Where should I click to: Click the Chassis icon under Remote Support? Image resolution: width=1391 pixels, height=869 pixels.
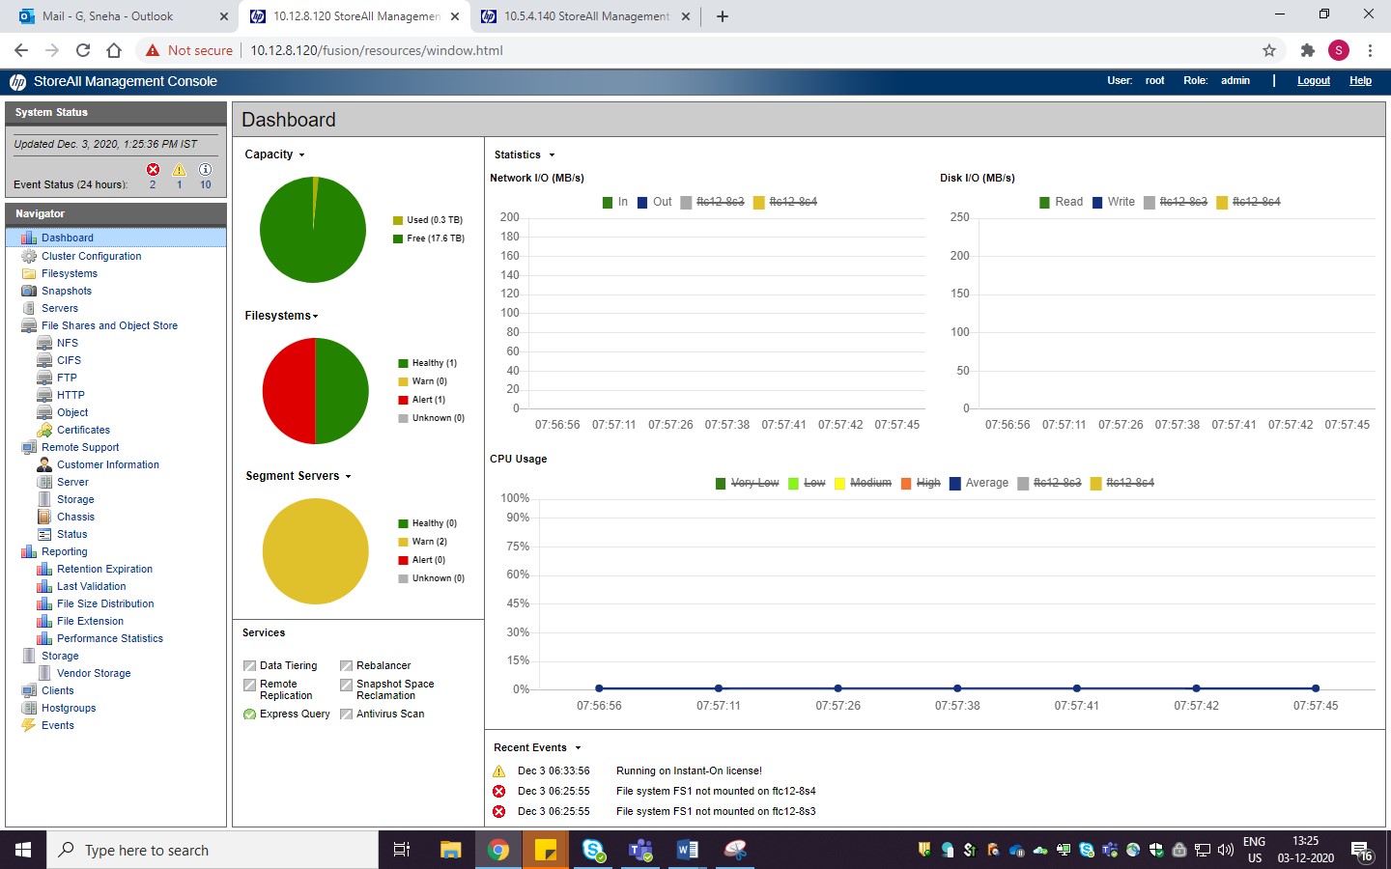point(43,517)
